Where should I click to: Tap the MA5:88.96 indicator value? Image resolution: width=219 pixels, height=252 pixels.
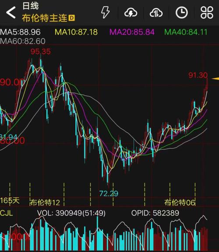20,32
